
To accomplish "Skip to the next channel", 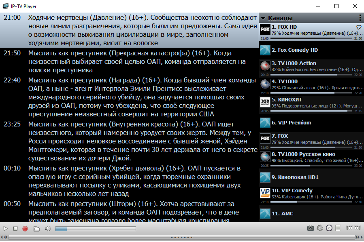I will (x=358, y=228).
